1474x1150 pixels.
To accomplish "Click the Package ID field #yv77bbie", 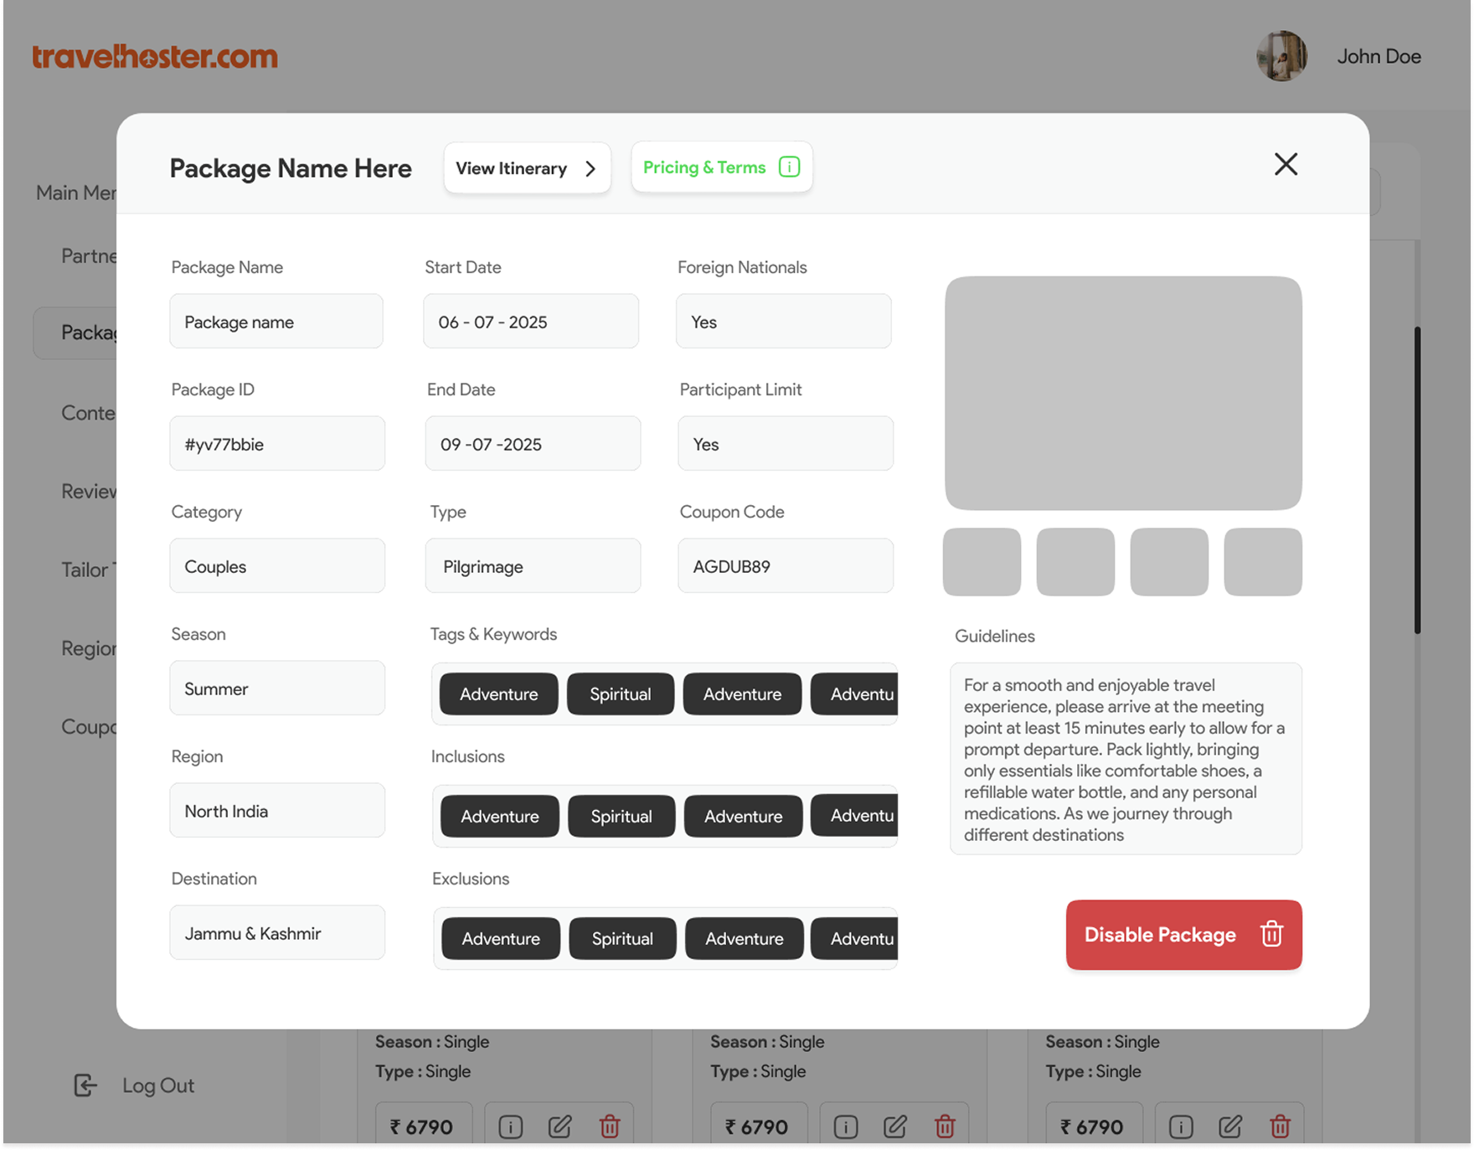I will click(277, 444).
